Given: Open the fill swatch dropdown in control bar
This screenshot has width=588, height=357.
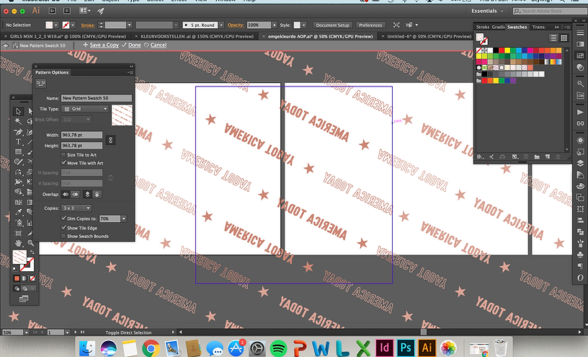Looking at the screenshot, I should coord(56,25).
